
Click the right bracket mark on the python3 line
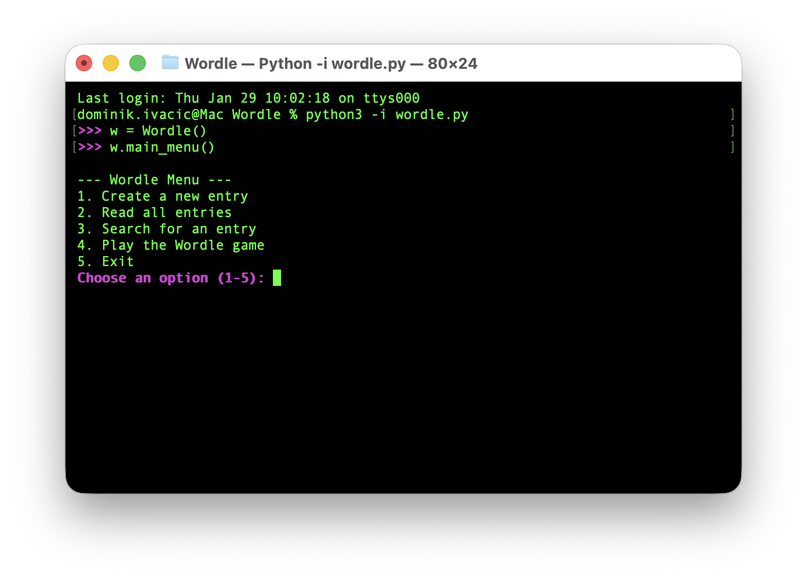pos(732,114)
